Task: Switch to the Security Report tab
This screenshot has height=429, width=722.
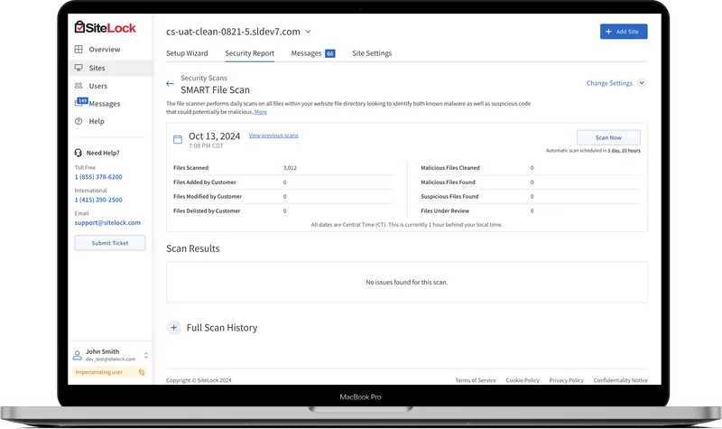Action: (x=250, y=53)
